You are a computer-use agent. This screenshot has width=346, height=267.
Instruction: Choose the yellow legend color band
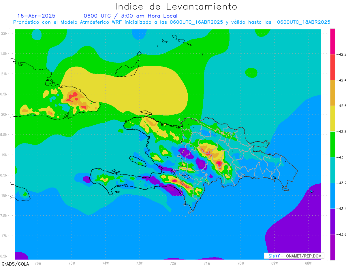click(x=332, y=118)
